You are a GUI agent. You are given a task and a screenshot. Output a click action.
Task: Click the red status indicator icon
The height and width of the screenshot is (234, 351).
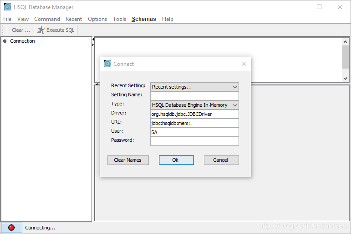pyautogui.click(x=11, y=228)
